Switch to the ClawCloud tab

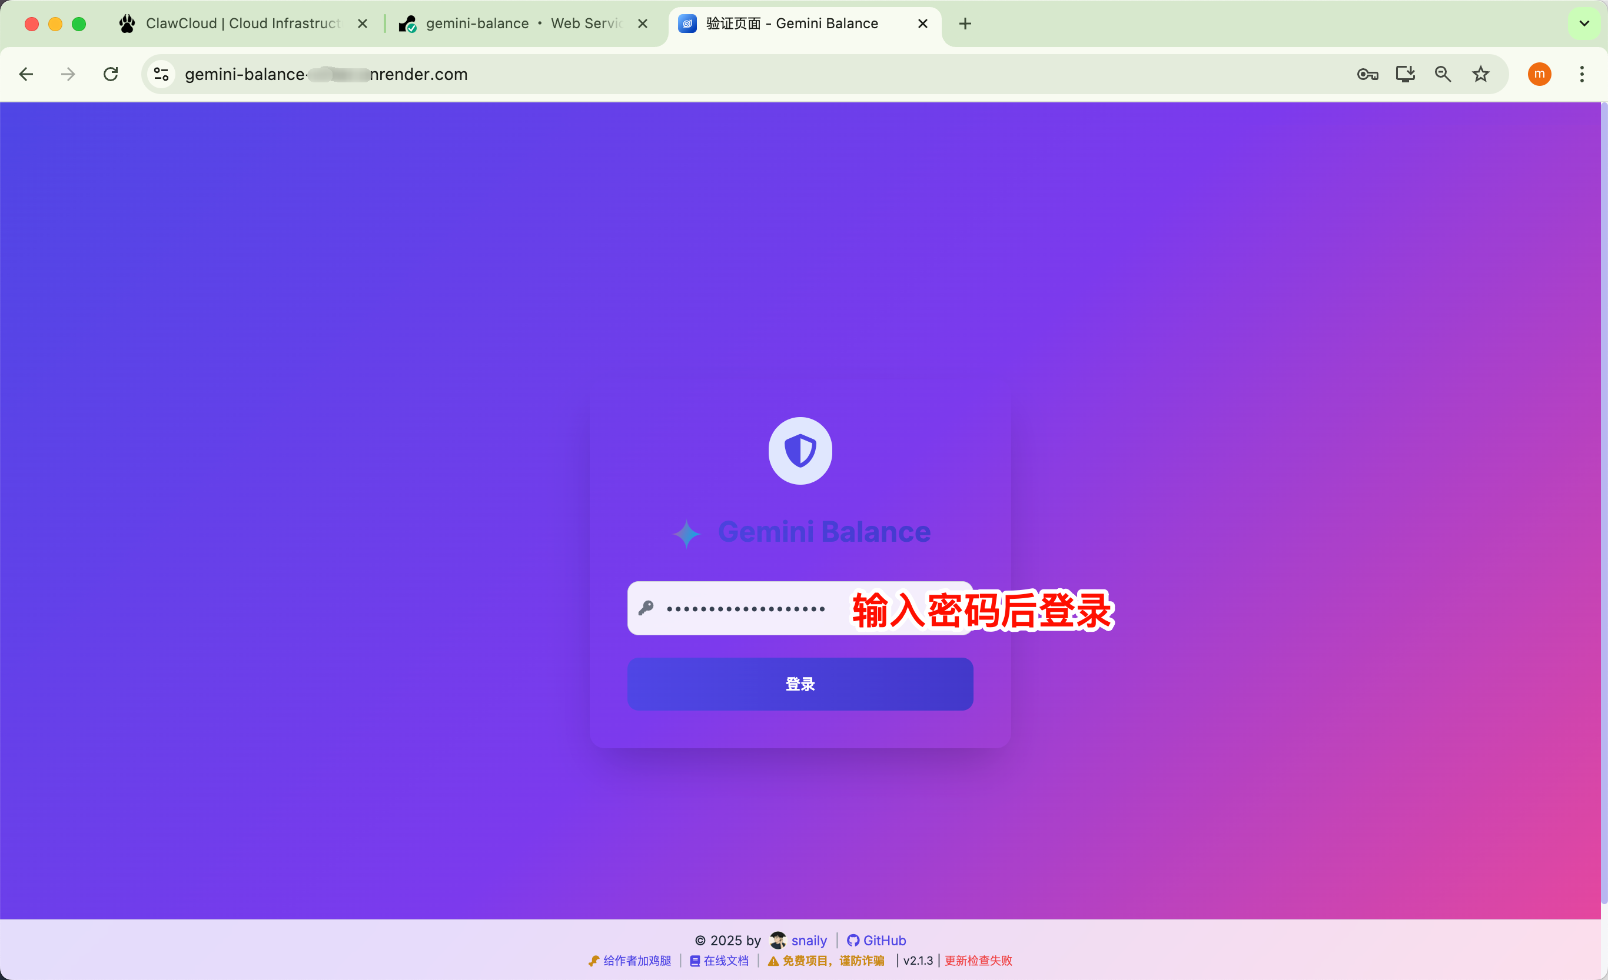tap(241, 24)
